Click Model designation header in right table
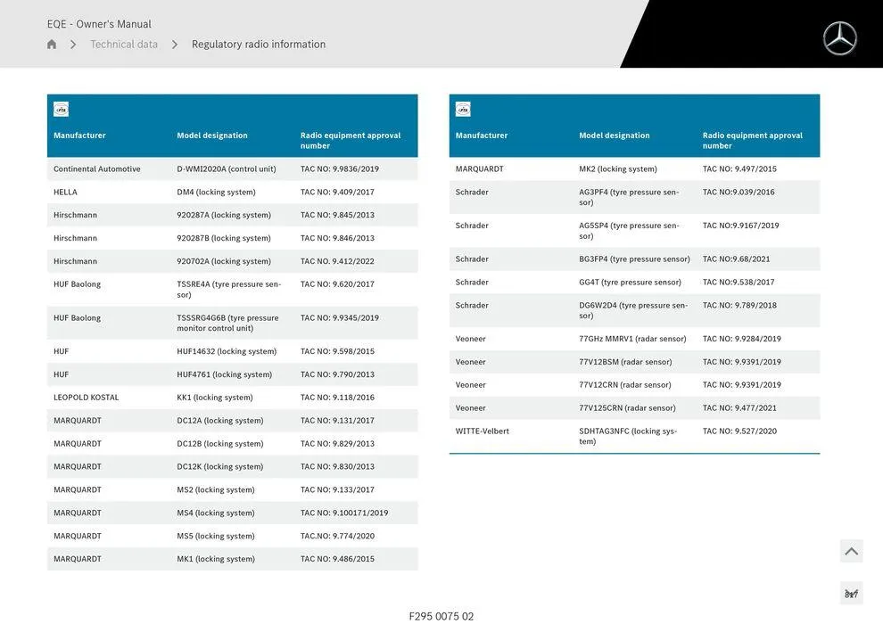 [x=615, y=135]
